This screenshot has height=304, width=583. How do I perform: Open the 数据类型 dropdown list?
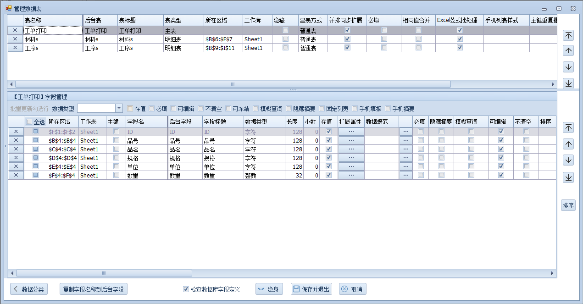[119, 109]
